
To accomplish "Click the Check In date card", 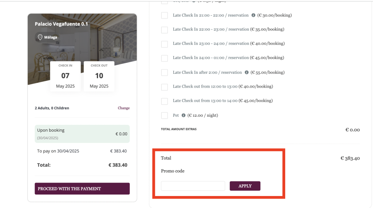I will (x=65, y=76).
